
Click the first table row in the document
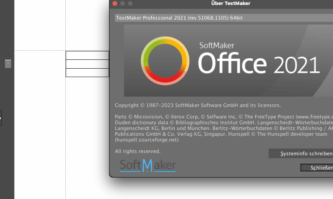point(87,55)
